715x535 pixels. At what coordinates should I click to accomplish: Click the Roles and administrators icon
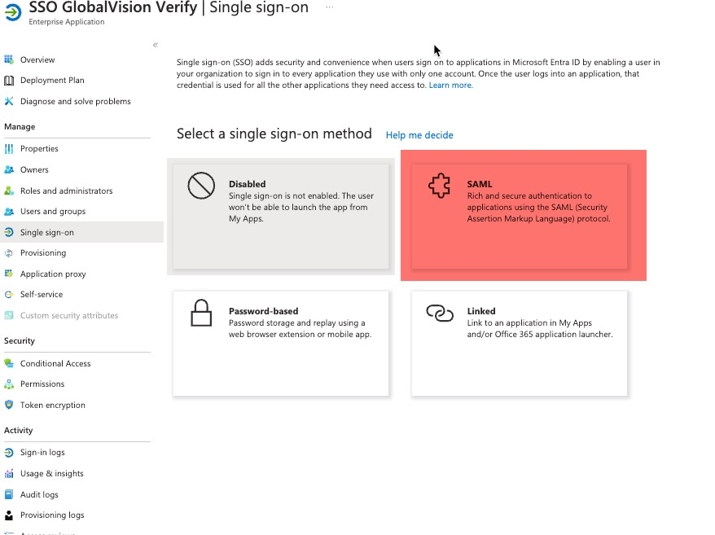click(x=9, y=191)
